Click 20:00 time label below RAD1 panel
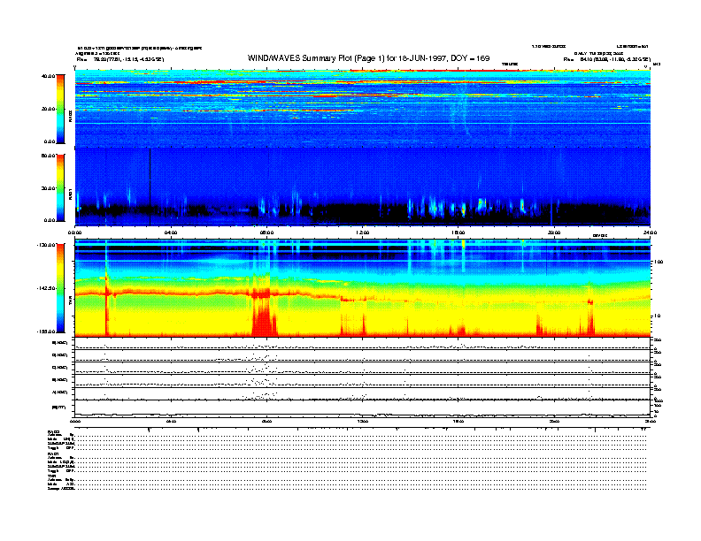Image resolution: width=701 pixels, height=541 pixels. click(554, 232)
